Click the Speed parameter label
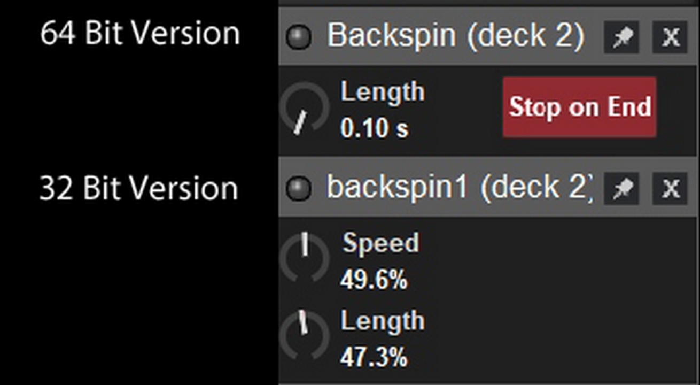 380,243
